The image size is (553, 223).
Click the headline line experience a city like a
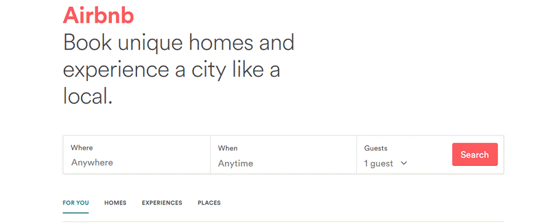[171, 70]
